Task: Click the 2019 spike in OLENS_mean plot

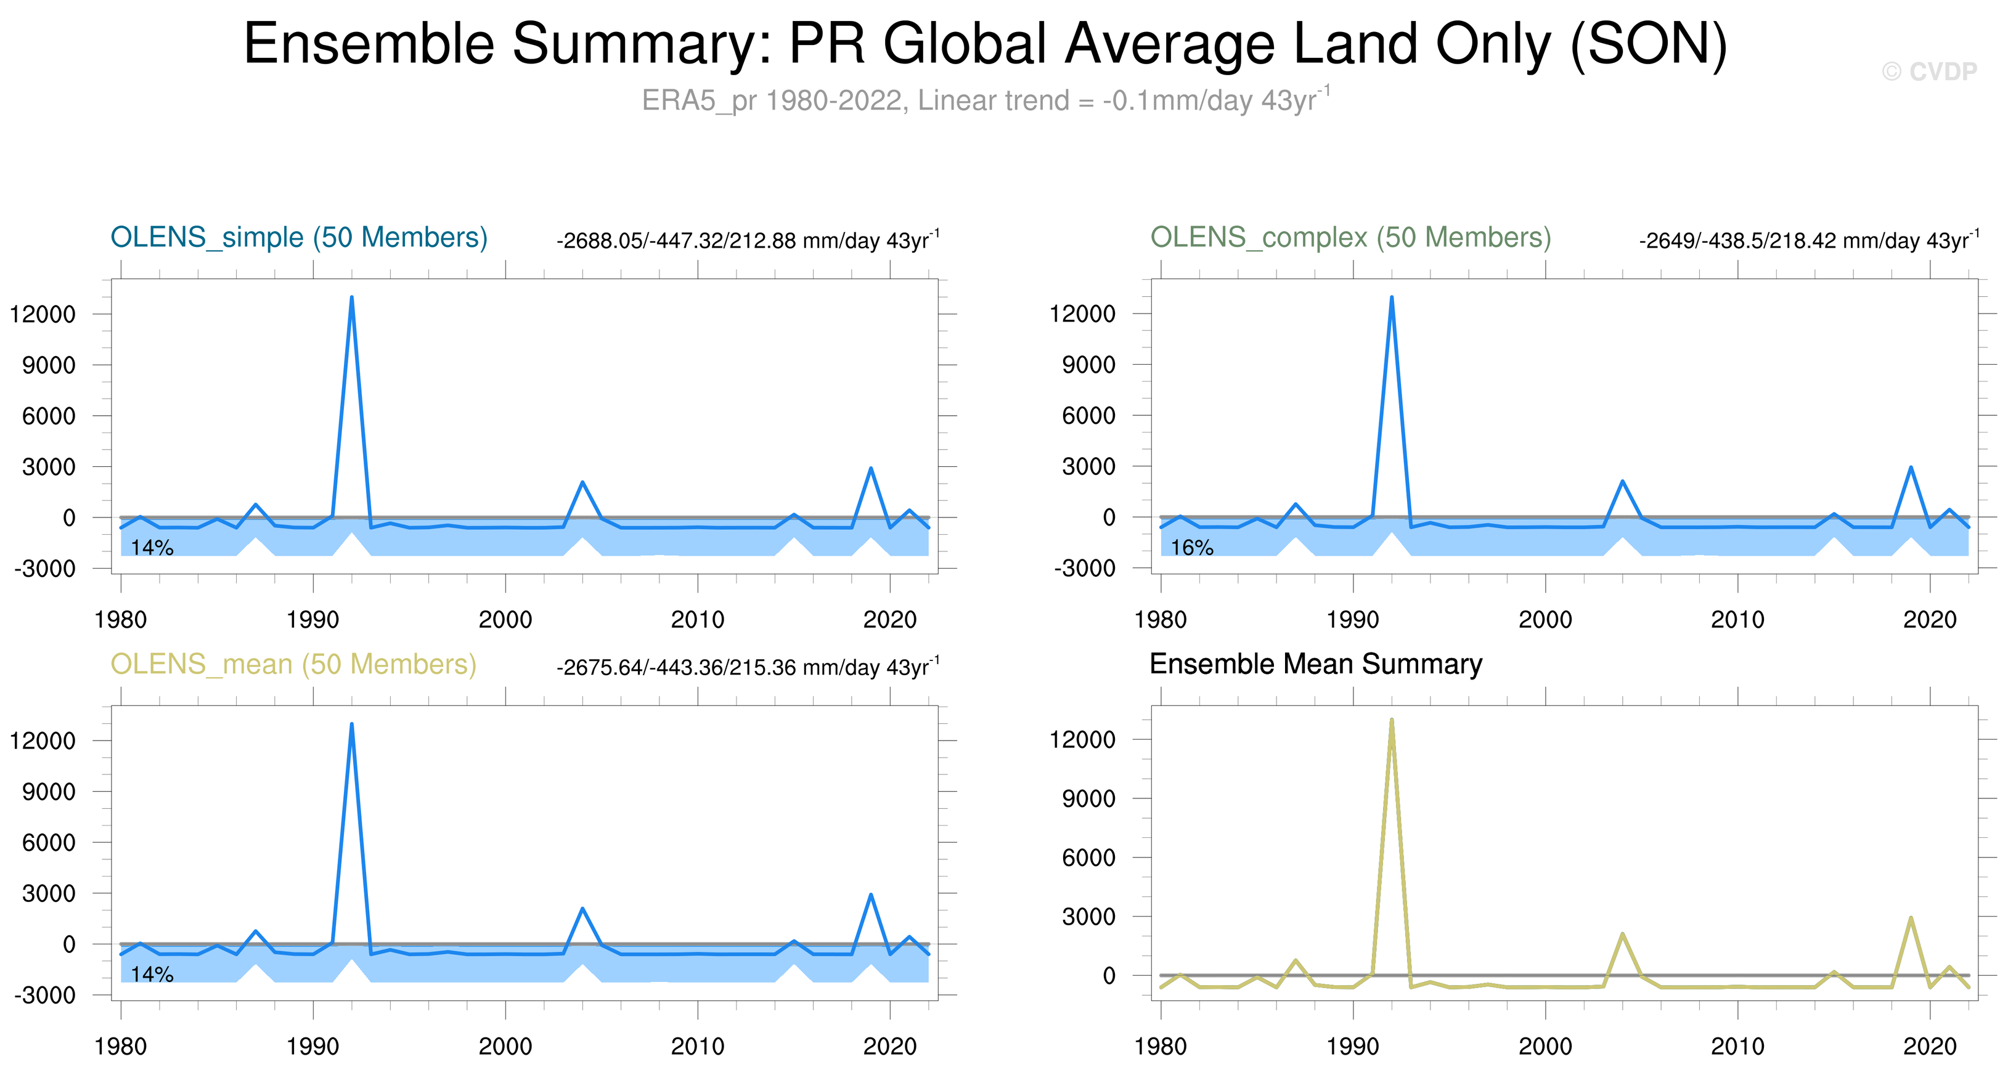Action: click(x=871, y=895)
